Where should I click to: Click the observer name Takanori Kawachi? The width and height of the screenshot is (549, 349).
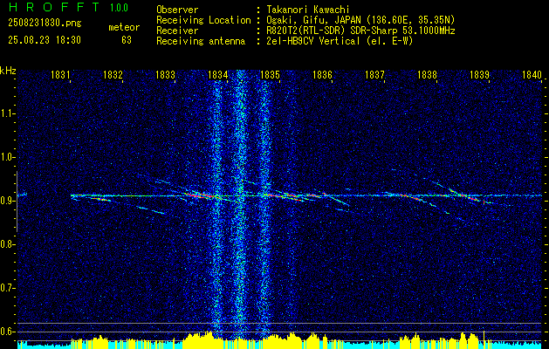point(306,10)
